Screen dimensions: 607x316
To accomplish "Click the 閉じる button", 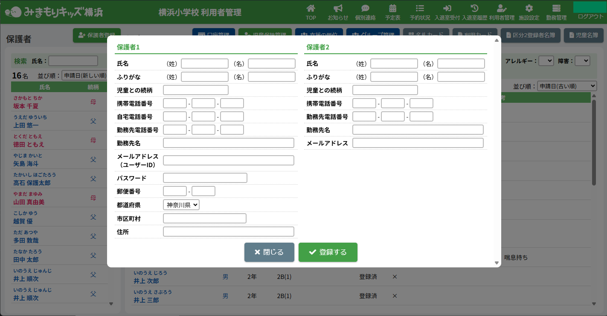I will [269, 252].
